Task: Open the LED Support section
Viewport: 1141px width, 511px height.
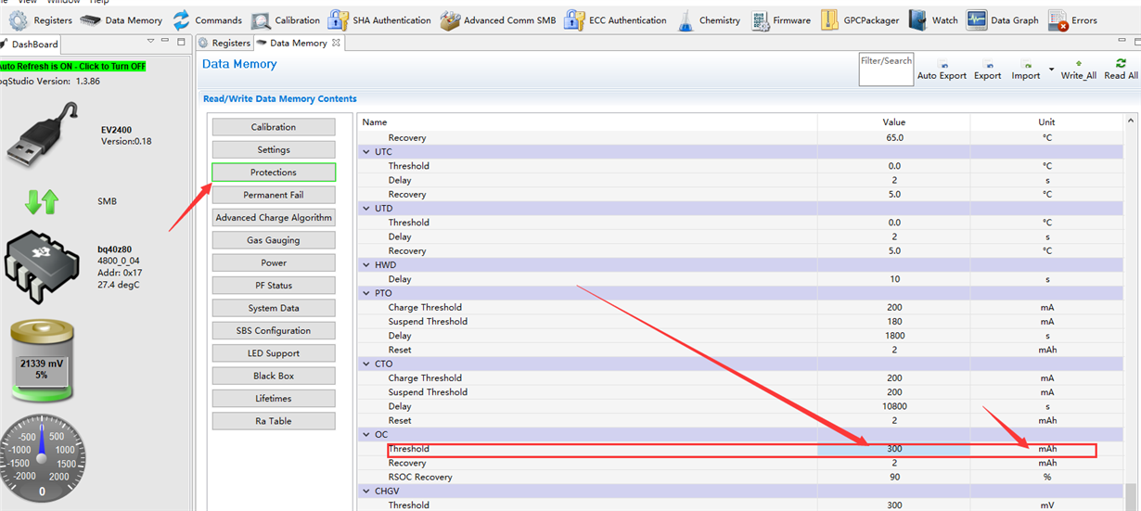Action: coord(274,353)
